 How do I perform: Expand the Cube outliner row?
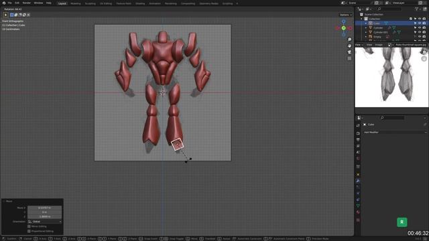click(x=366, y=23)
